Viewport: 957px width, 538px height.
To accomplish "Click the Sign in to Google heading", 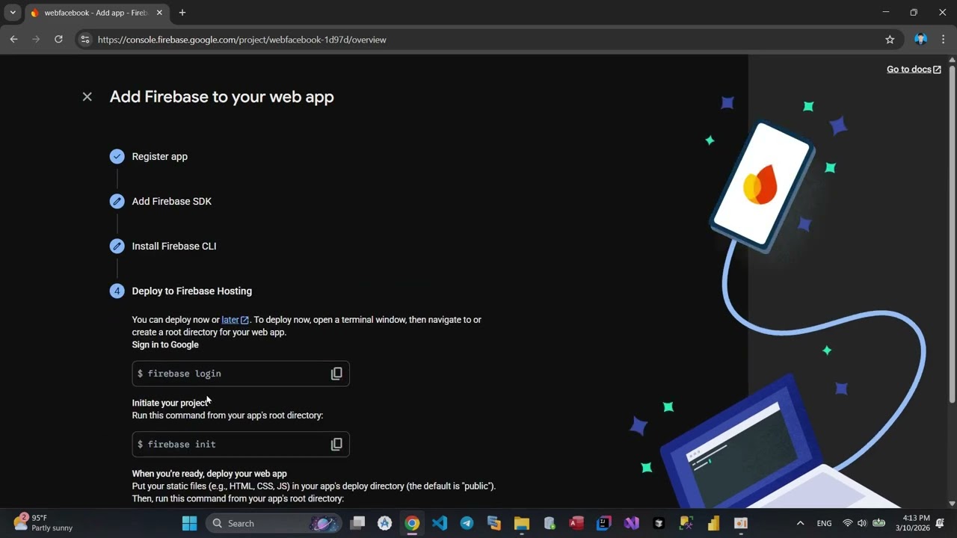I will (165, 344).
